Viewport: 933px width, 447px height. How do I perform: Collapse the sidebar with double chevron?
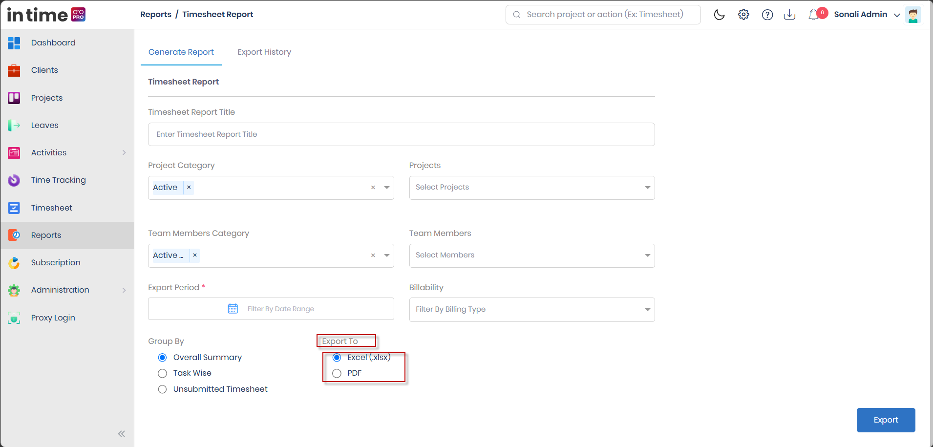[x=122, y=434]
